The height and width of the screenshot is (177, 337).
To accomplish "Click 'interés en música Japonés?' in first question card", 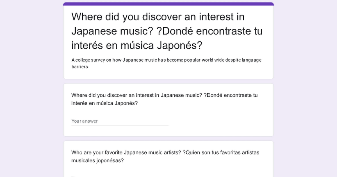I will pyautogui.click(x=104, y=103).
